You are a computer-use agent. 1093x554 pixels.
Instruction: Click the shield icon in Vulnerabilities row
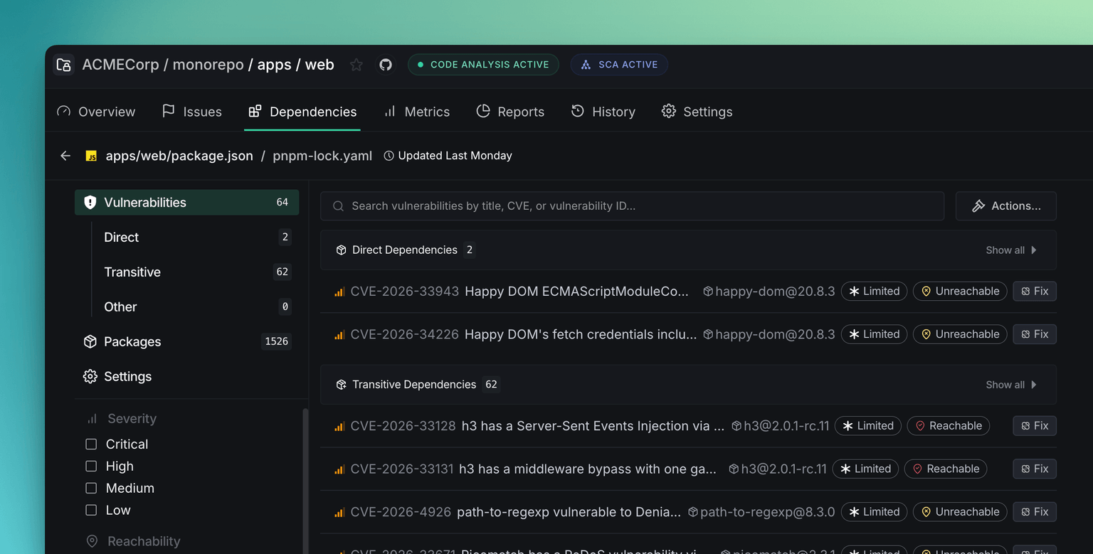click(x=90, y=203)
